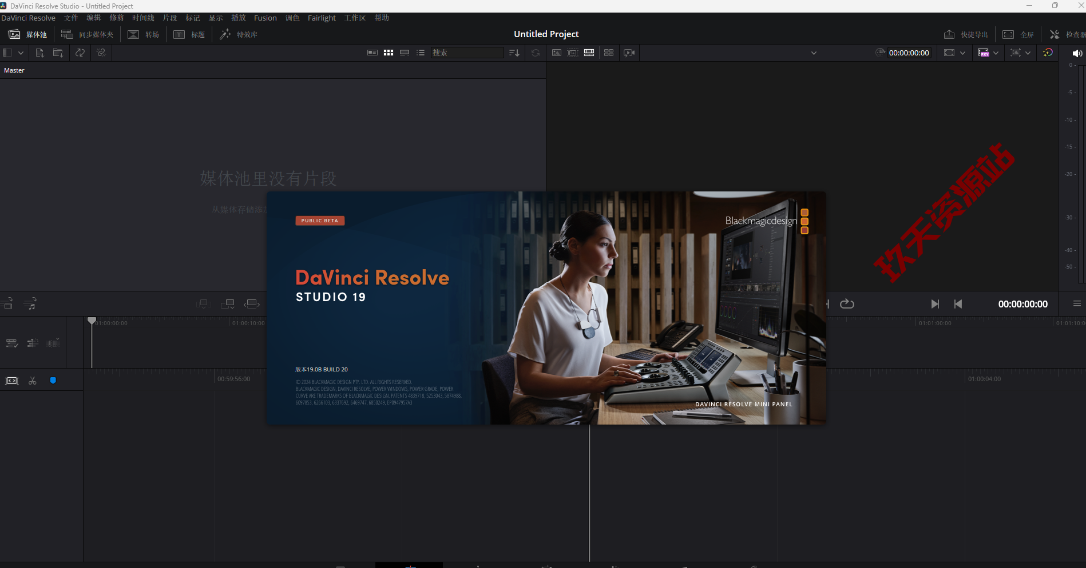
Task: Open the 转场 (Transitions) panel
Action: pos(143,34)
